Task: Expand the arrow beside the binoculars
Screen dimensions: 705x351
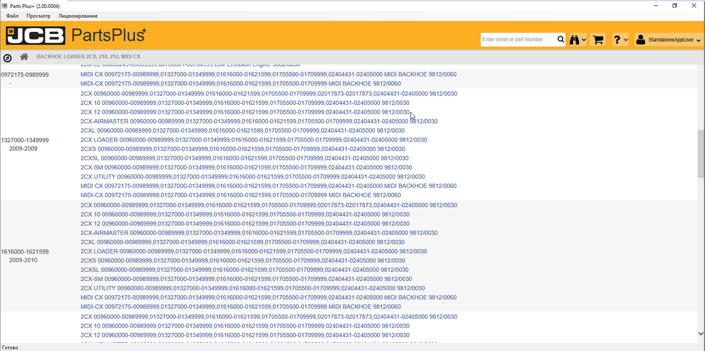Action: tap(584, 40)
